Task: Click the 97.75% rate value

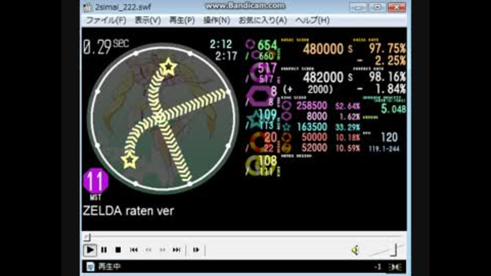Action: 387,49
